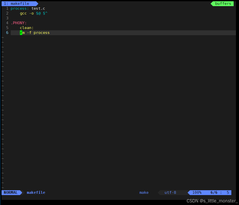Click the utf-8 encoding indicator
Screen dimensions: 239x205
point(170,193)
